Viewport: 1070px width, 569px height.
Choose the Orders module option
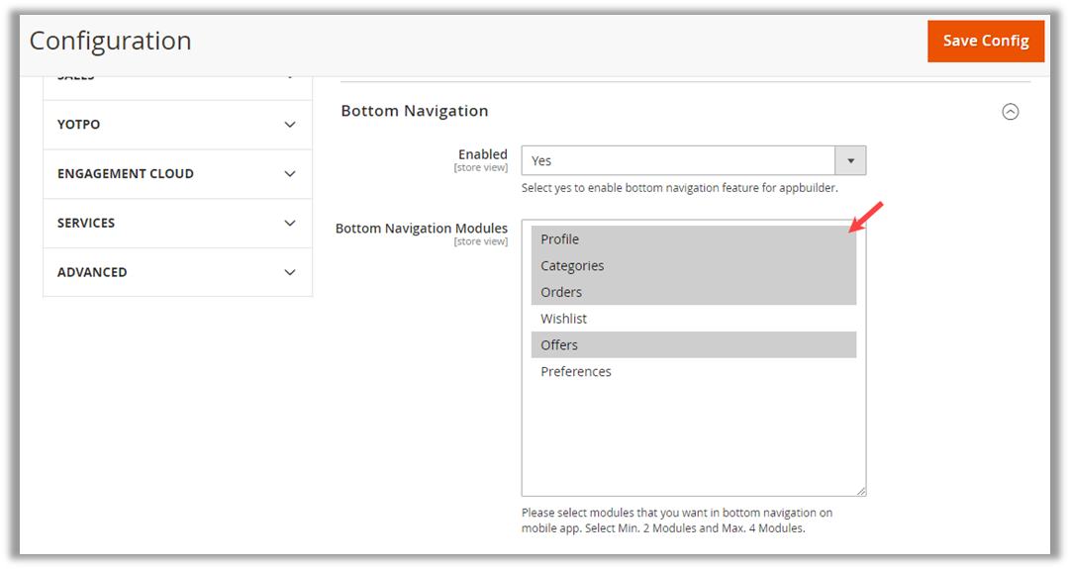point(561,292)
